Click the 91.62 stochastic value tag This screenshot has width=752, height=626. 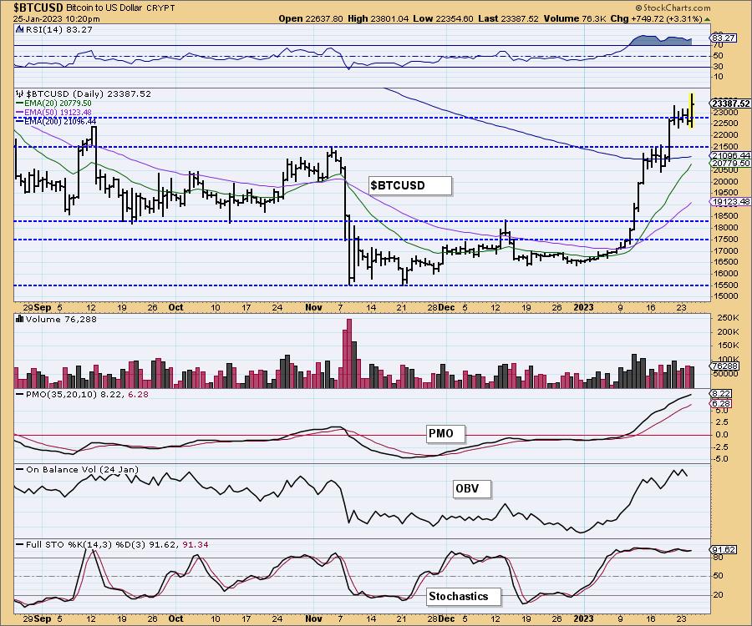(724, 549)
